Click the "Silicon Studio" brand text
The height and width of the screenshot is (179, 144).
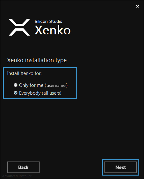click(48, 21)
